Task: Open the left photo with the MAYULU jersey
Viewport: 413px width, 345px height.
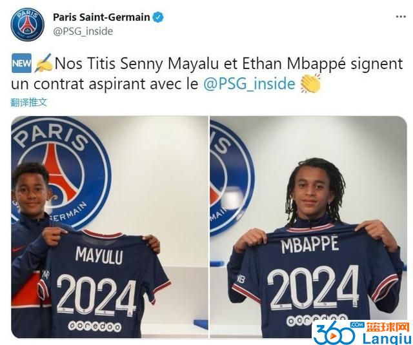Action: [110, 227]
